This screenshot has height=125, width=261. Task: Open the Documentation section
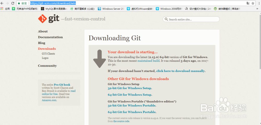pos(50,37)
